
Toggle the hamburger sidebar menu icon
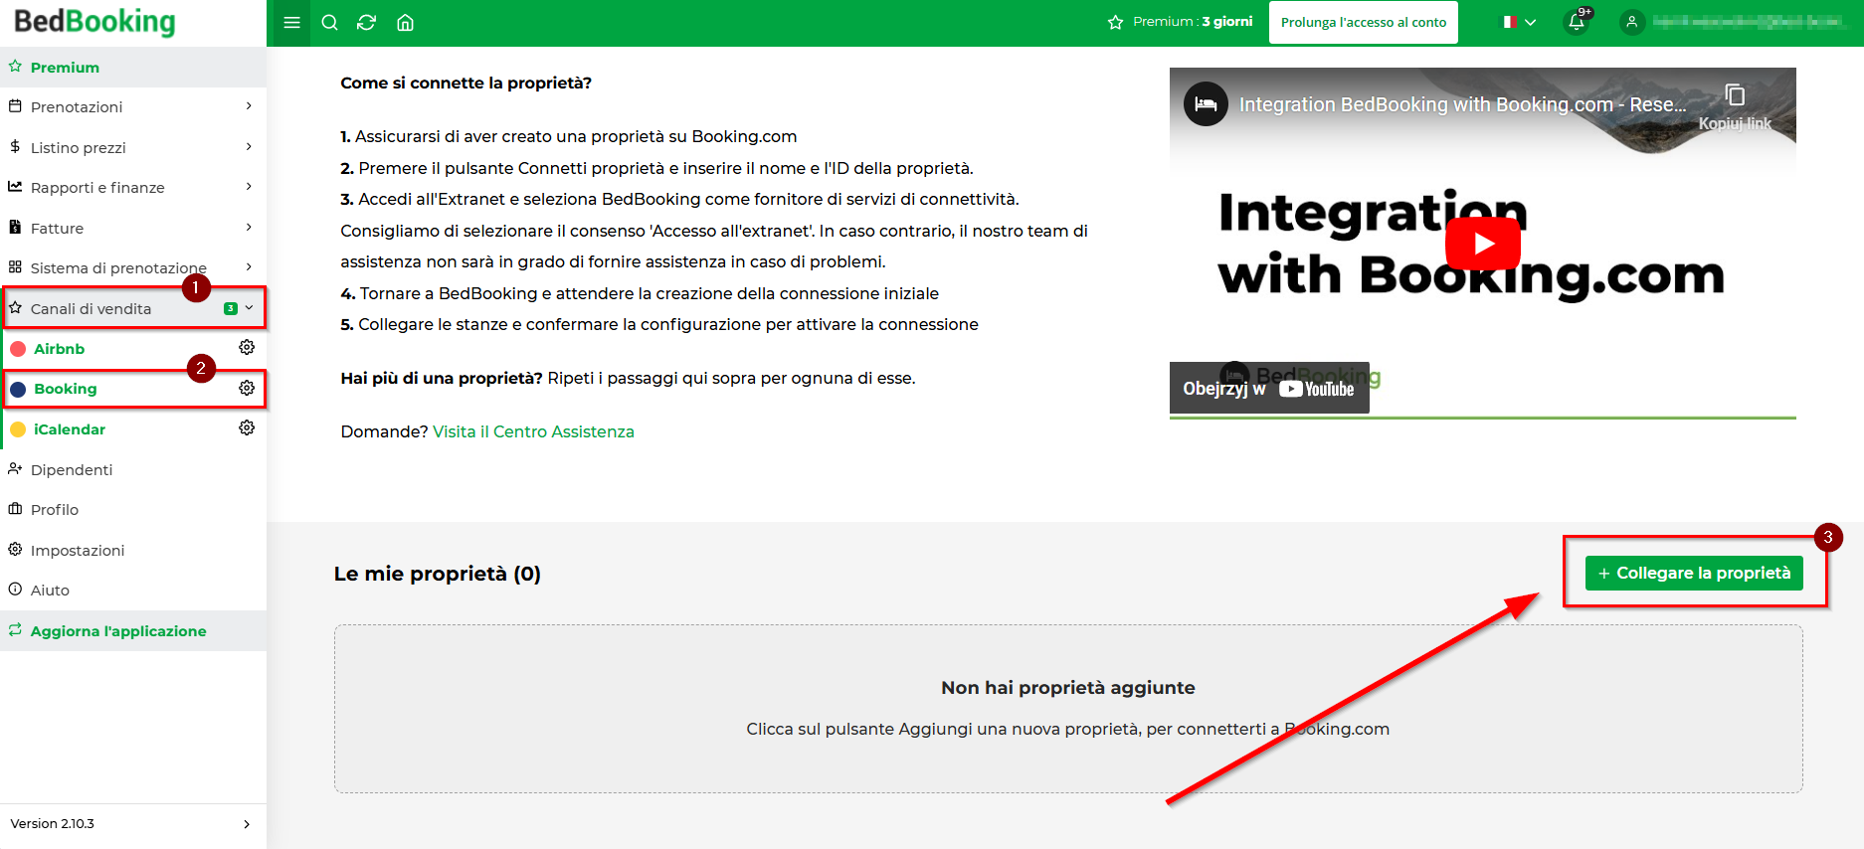coord(291,23)
